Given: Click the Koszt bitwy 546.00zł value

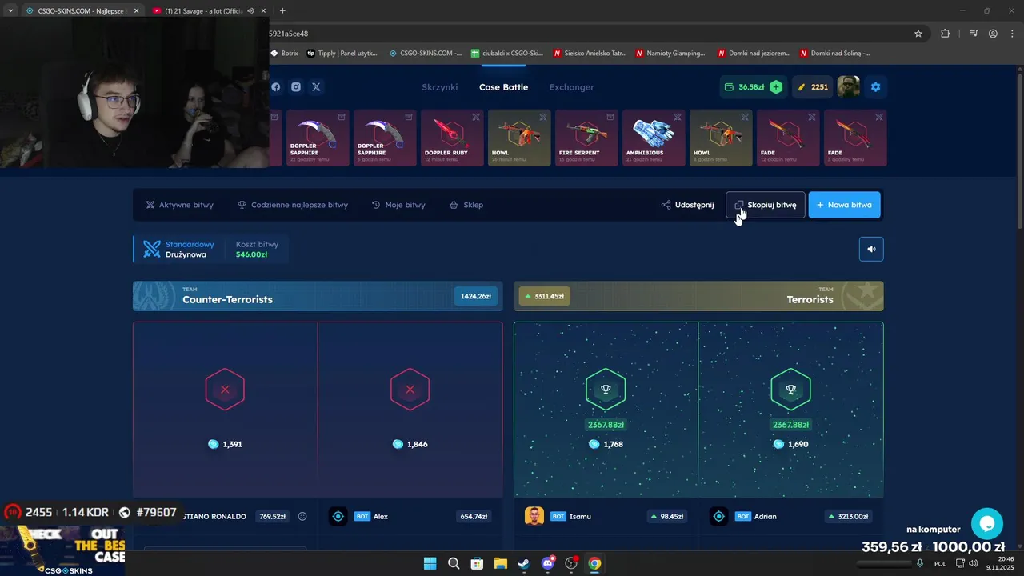Looking at the screenshot, I should (251, 254).
